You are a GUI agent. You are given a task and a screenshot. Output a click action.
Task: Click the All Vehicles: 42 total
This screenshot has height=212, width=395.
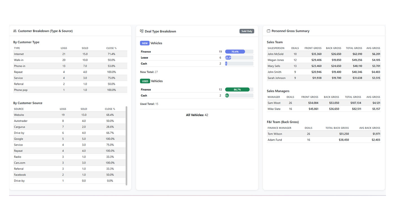(197, 115)
